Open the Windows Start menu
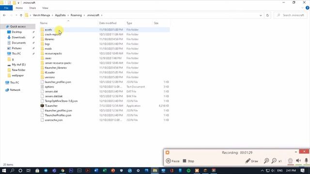This screenshot has width=310, height=174. pyautogui.click(x=4, y=171)
